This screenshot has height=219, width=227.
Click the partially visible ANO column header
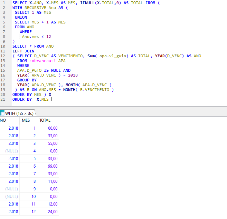coord(3,120)
